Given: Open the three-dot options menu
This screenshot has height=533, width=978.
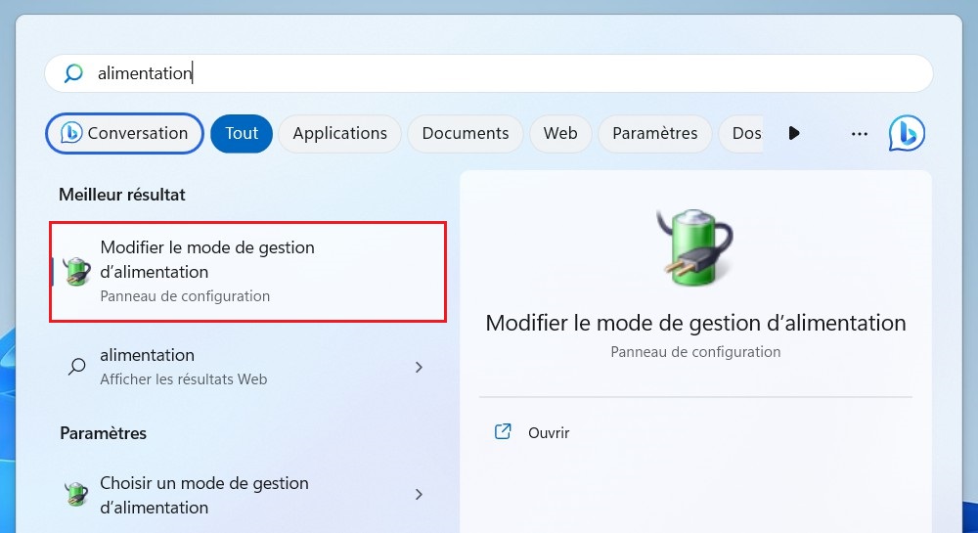Looking at the screenshot, I should click(860, 133).
